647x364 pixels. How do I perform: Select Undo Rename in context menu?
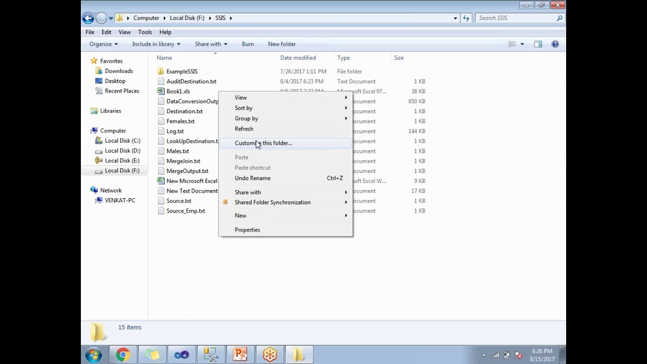(286, 178)
